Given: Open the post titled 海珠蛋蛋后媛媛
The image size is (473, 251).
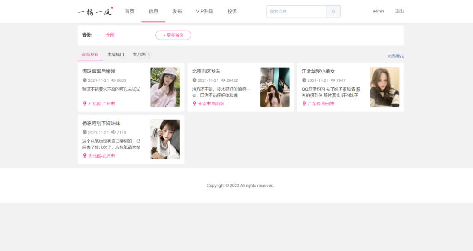Looking at the screenshot, I should point(99,71).
